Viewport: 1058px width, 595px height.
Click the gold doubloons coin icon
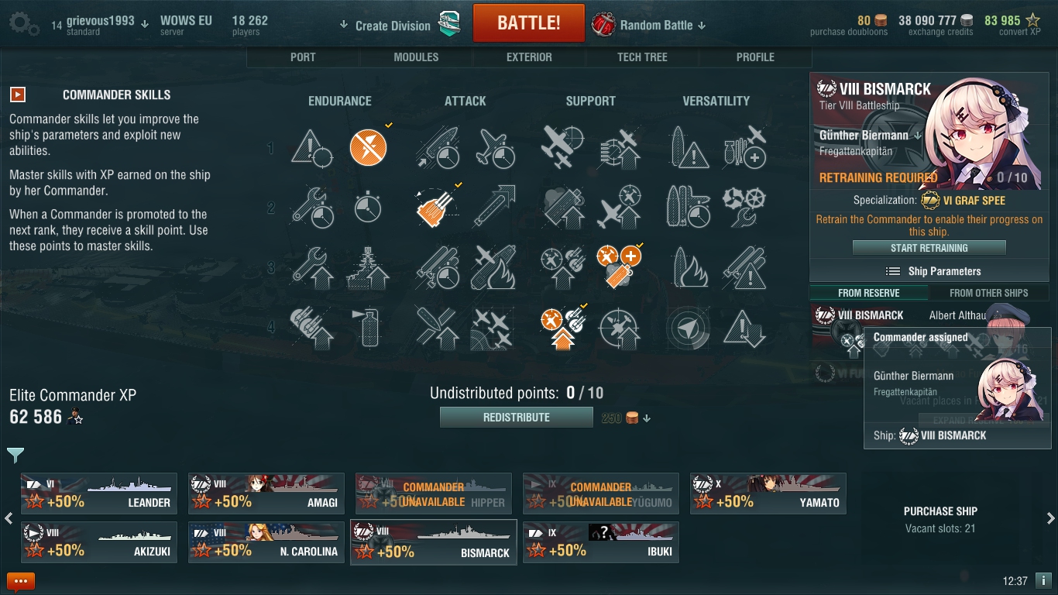[881, 20]
